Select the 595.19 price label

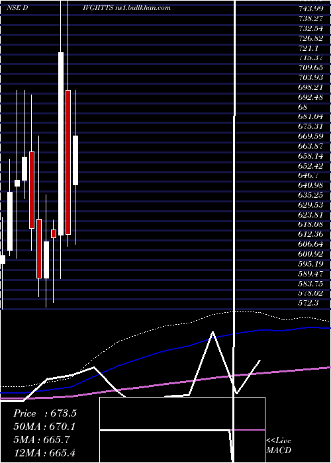[310, 264]
